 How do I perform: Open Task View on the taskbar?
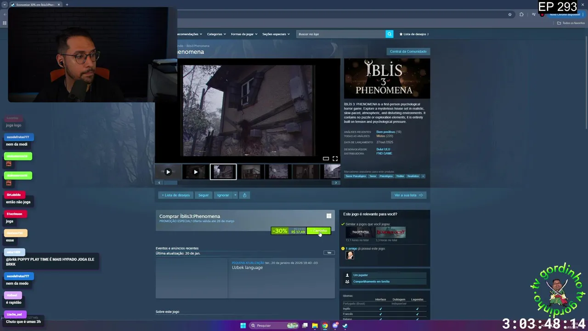[305, 325]
